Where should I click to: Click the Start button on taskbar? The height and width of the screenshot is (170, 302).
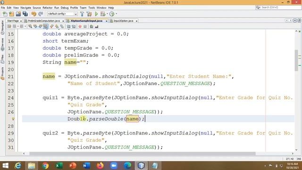pyautogui.click(x=5, y=166)
